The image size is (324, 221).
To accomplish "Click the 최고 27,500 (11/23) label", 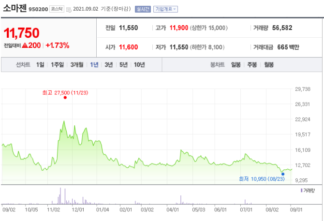I will pyautogui.click(x=65, y=93).
